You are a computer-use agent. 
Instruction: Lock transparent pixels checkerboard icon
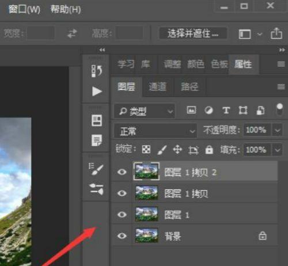[146, 149]
